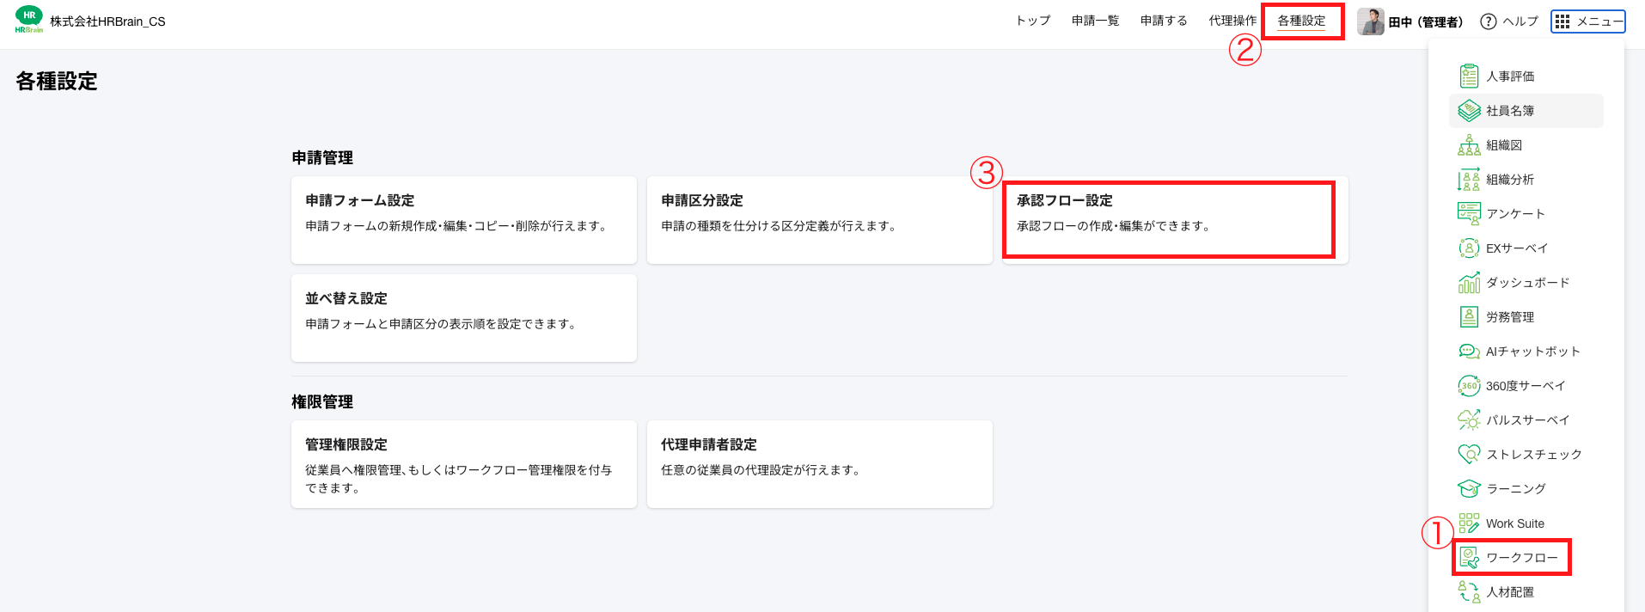Click the ストレスチェック label in menu

(1534, 455)
